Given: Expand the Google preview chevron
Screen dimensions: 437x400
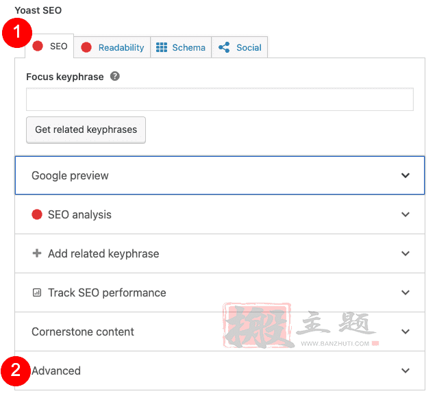Looking at the screenshot, I should (x=405, y=175).
